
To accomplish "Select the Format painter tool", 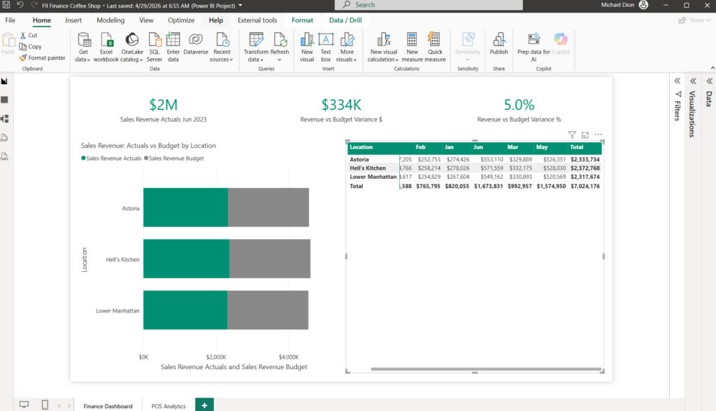I will (x=43, y=58).
